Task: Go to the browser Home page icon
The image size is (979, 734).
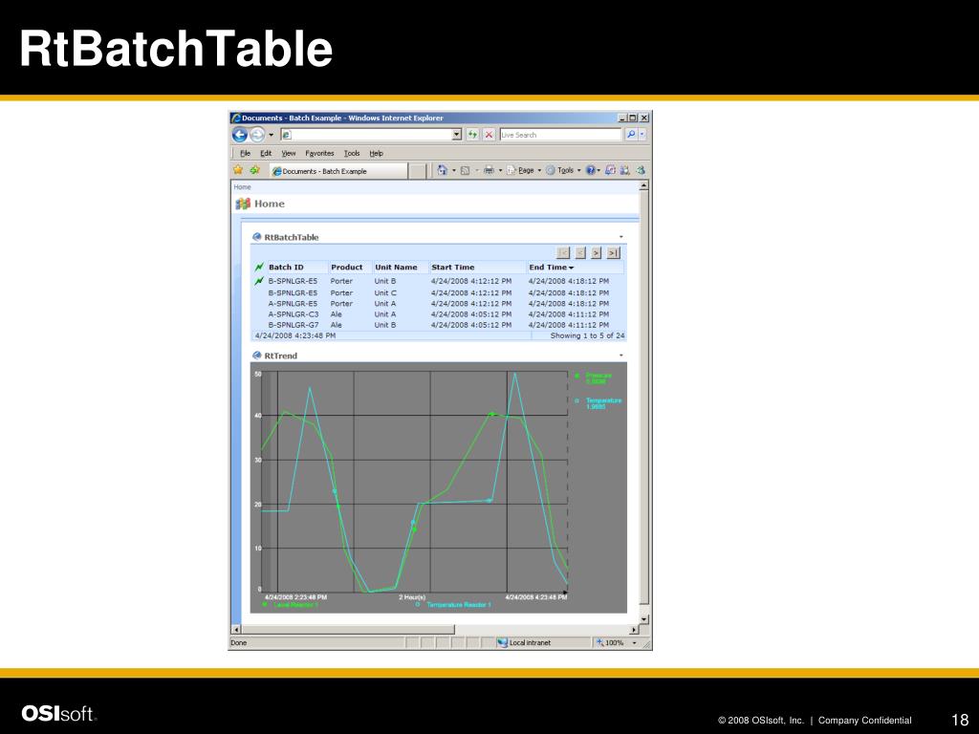Action: (x=442, y=170)
